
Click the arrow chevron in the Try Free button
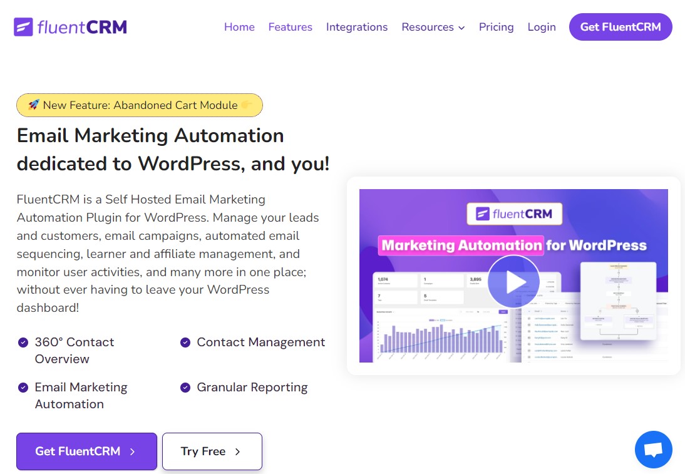pyautogui.click(x=238, y=451)
